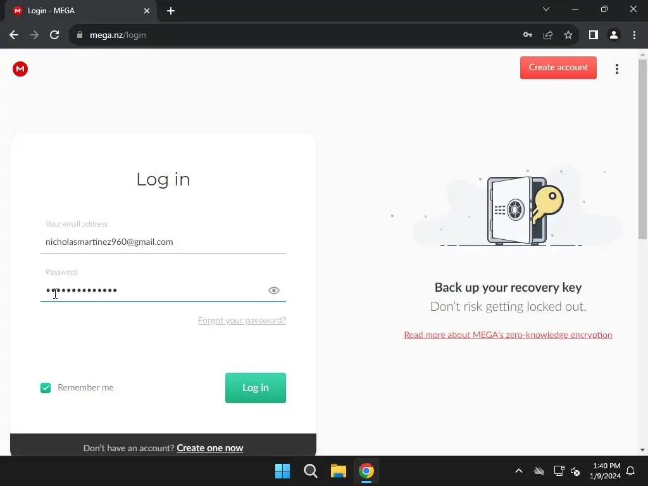Click the page vertical scrollbar thumb

(x=642, y=149)
